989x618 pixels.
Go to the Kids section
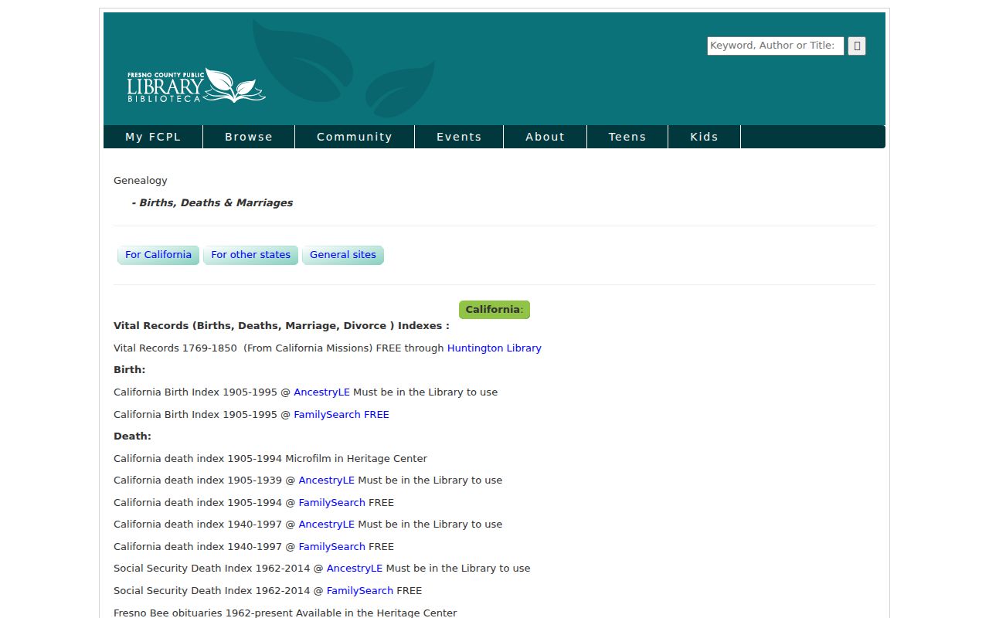(x=704, y=137)
